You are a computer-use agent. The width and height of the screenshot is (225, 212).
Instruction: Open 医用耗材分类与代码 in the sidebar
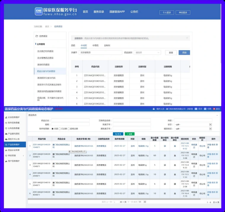click(46, 78)
